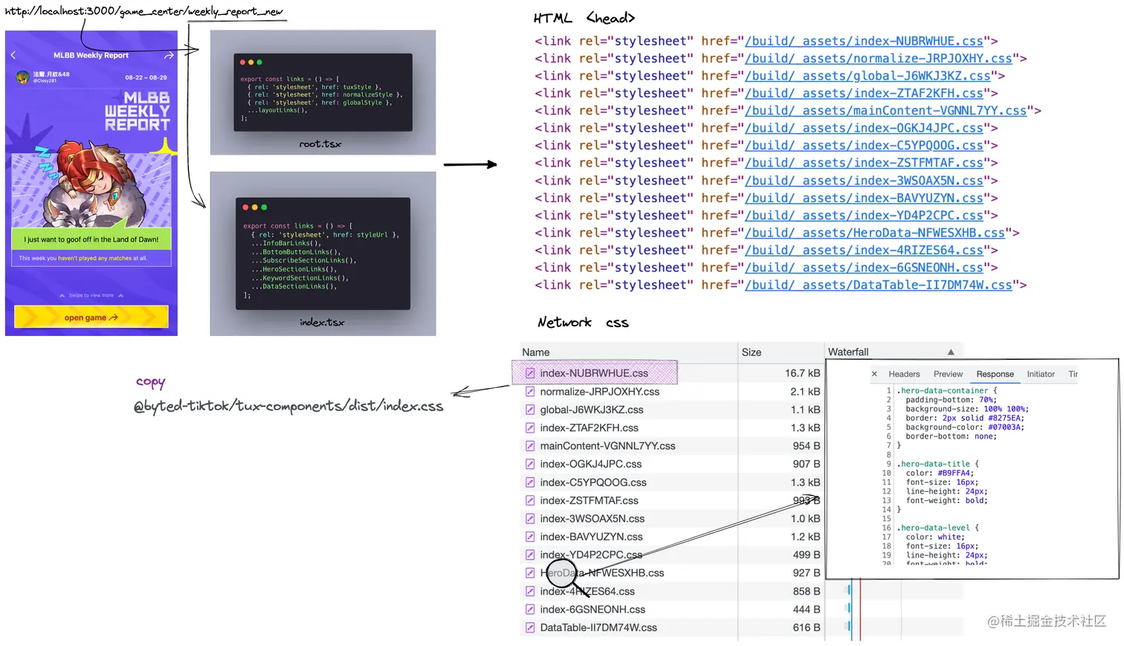The height and width of the screenshot is (646, 1124).
Task: Open the global-J6WKJ3KZ.css href link
Action: point(868,76)
